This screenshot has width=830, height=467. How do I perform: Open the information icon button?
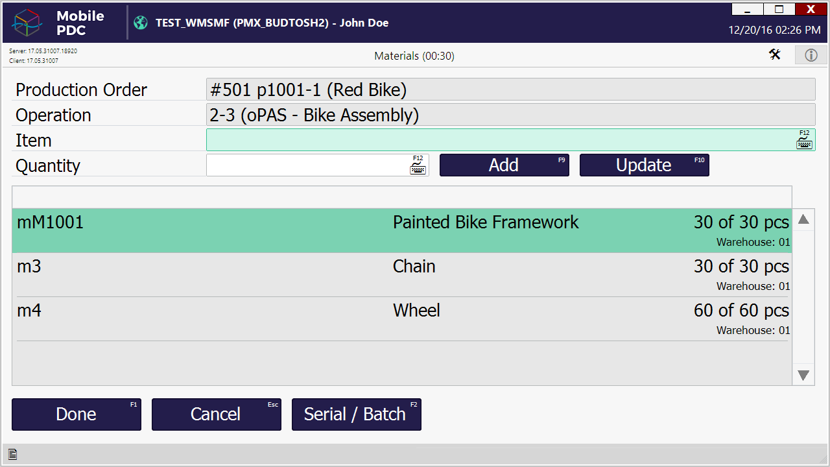[x=811, y=55]
